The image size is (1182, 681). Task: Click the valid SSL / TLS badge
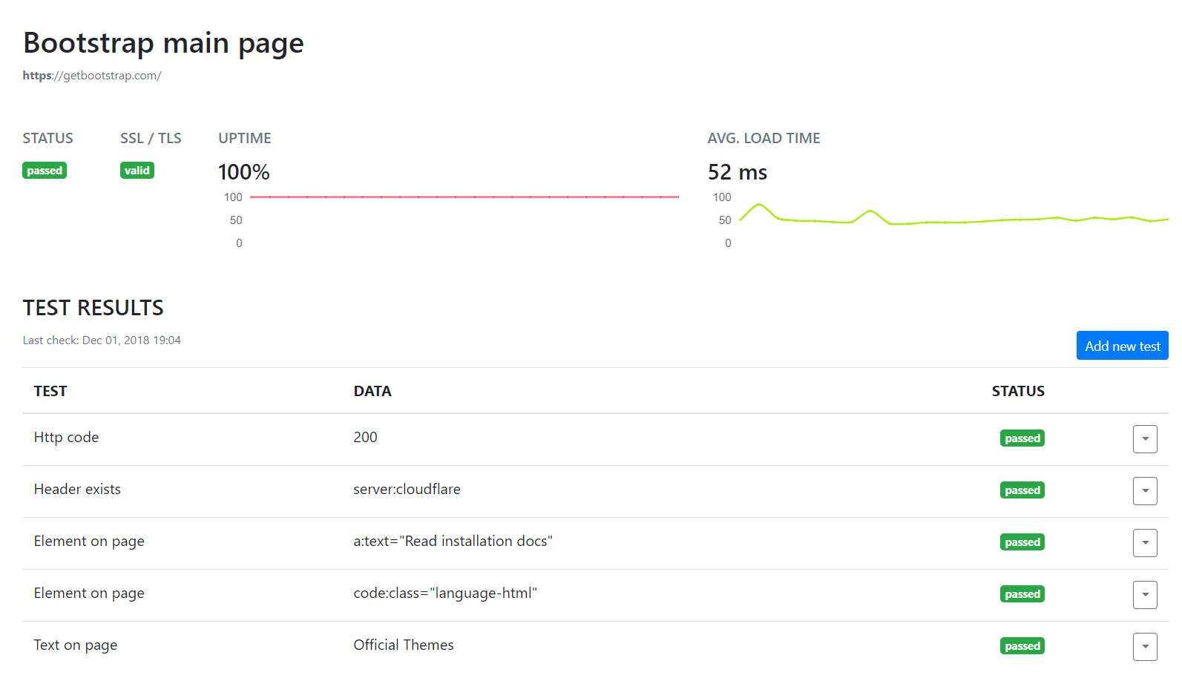point(137,171)
